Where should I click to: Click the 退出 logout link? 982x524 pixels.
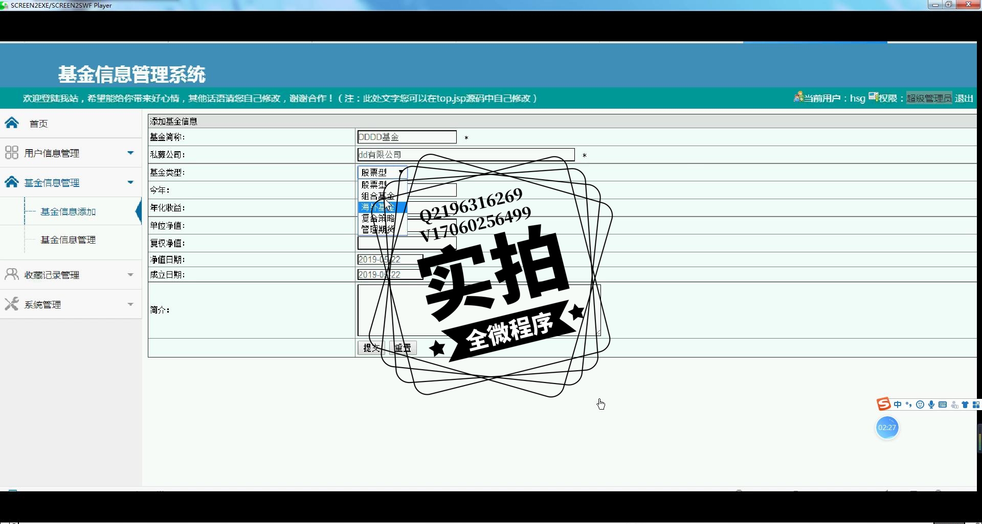coord(964,98)
